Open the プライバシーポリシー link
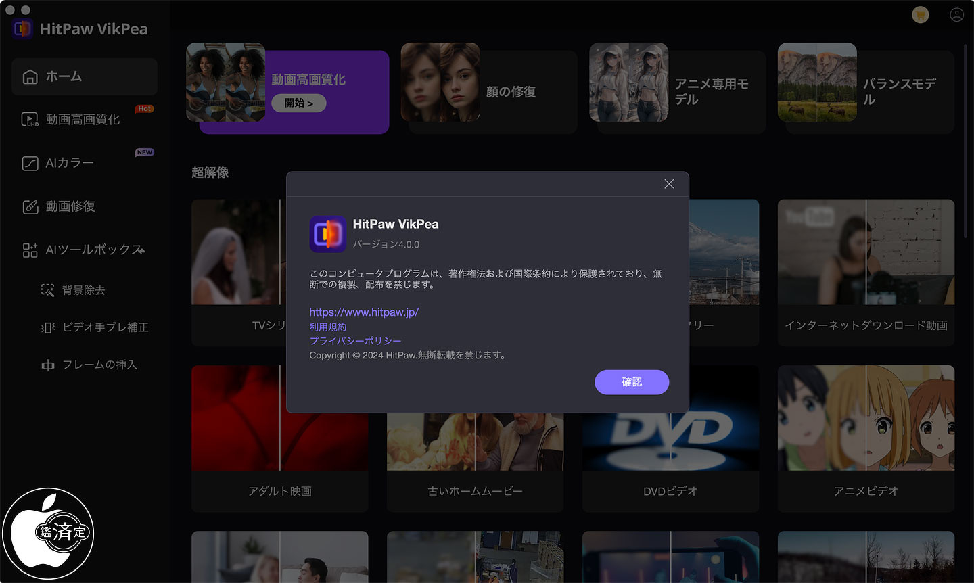The height and width of the screenshot is (583, 974). tap(355, 341)
